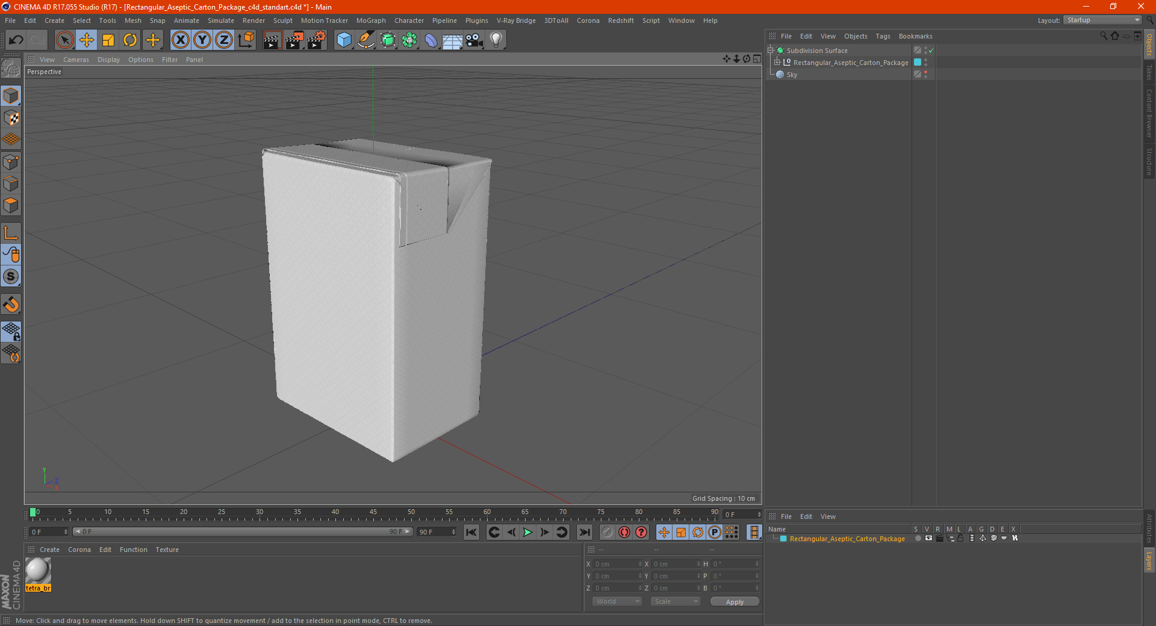Toggle Subdivision Surface green enable checkmark
1156x626 pixels.
(x=931, y=51)
